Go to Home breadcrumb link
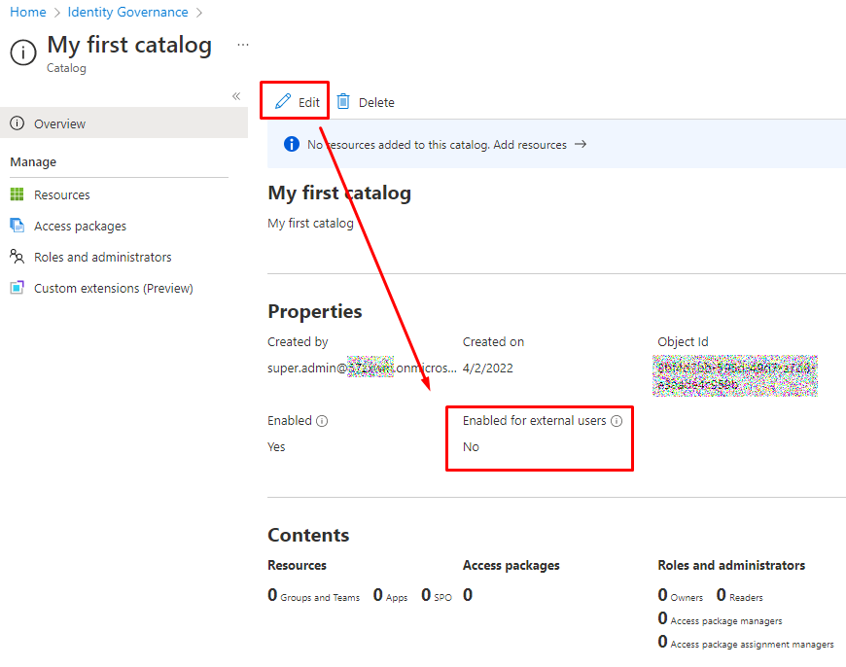Image resolution: width=846 pixels, height=667 pixels. pyautogui.click(x=28, y=13)
